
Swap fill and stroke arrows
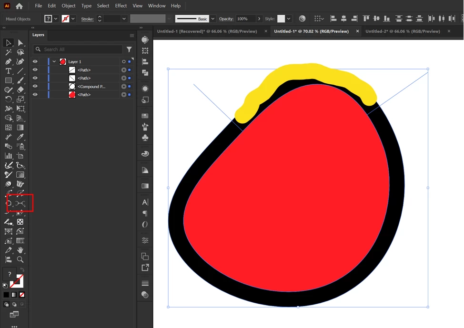click(22, 269)
